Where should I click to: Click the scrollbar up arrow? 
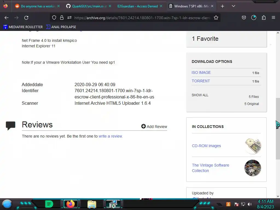point(278,33)
